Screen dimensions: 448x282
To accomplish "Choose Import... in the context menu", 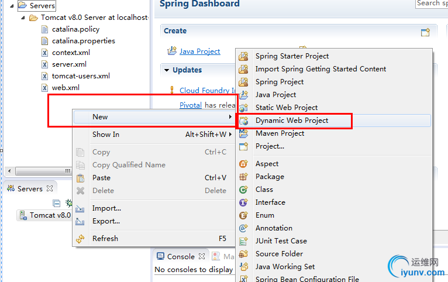I will coord(154,208).
